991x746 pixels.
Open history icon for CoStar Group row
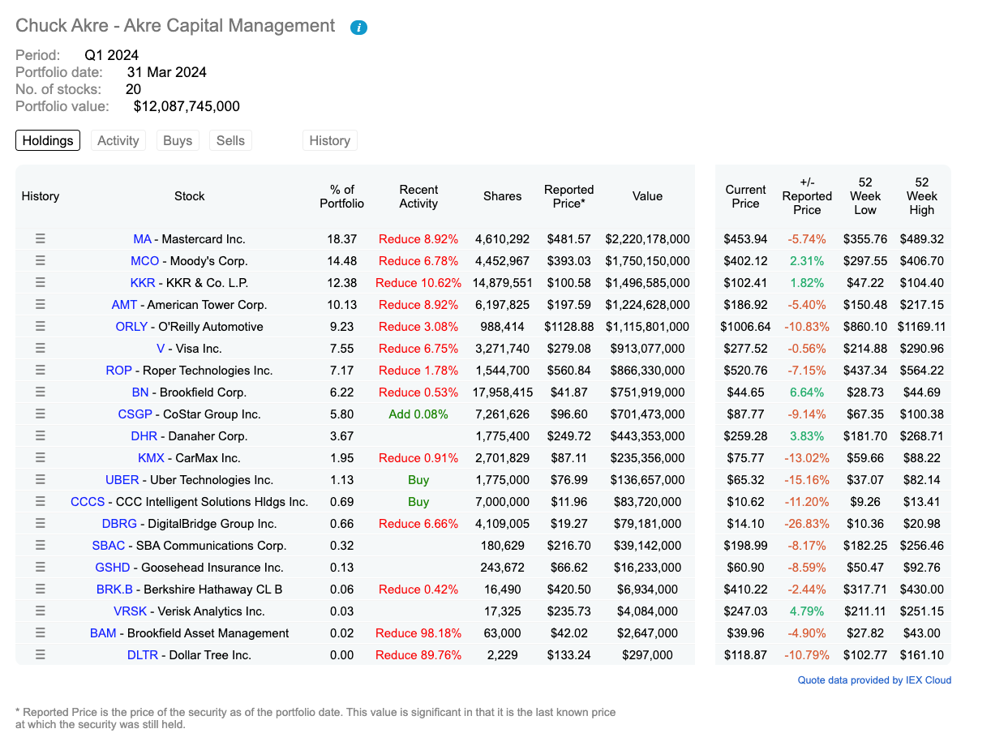click(41, 414)
